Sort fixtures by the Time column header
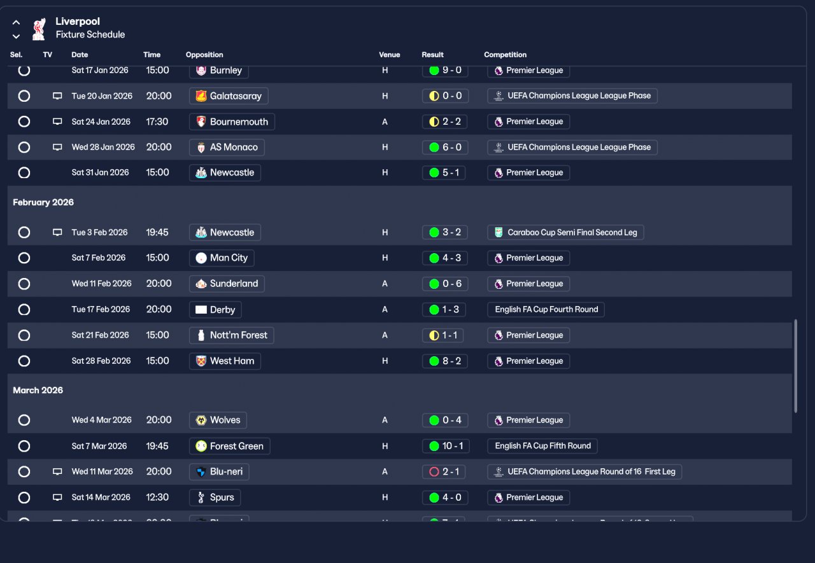Screen dimensions: 815x563 point(152,55)
